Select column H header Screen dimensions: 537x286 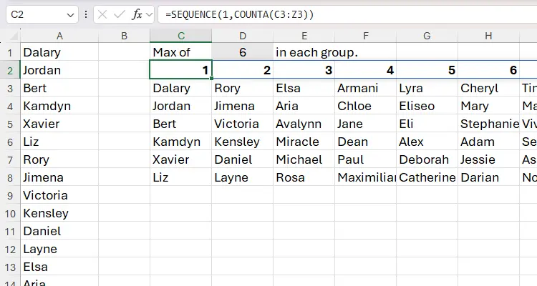pyautogui.click(x=488, y=36)
